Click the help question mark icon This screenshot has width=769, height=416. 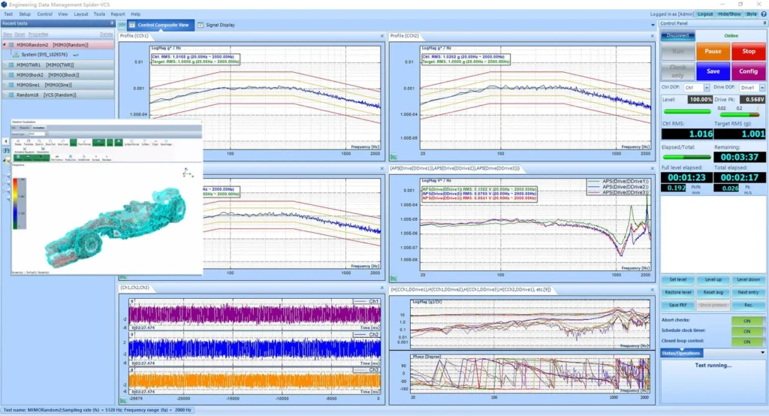(x=763, y=14)
